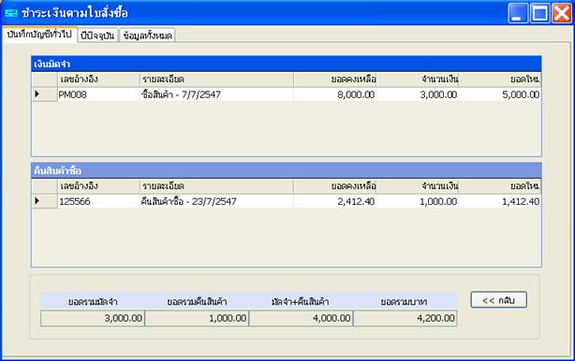The height and width of the screenshot is (361, 575).
Task: Click the คืนสินค้าซื้อ section title bar
Action: [287, 170]
